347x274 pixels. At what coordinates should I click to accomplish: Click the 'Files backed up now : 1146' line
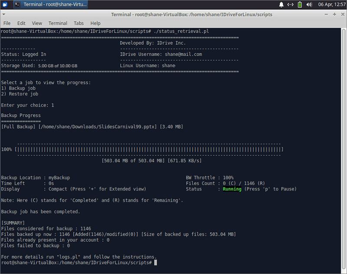[x=118, y=234]
